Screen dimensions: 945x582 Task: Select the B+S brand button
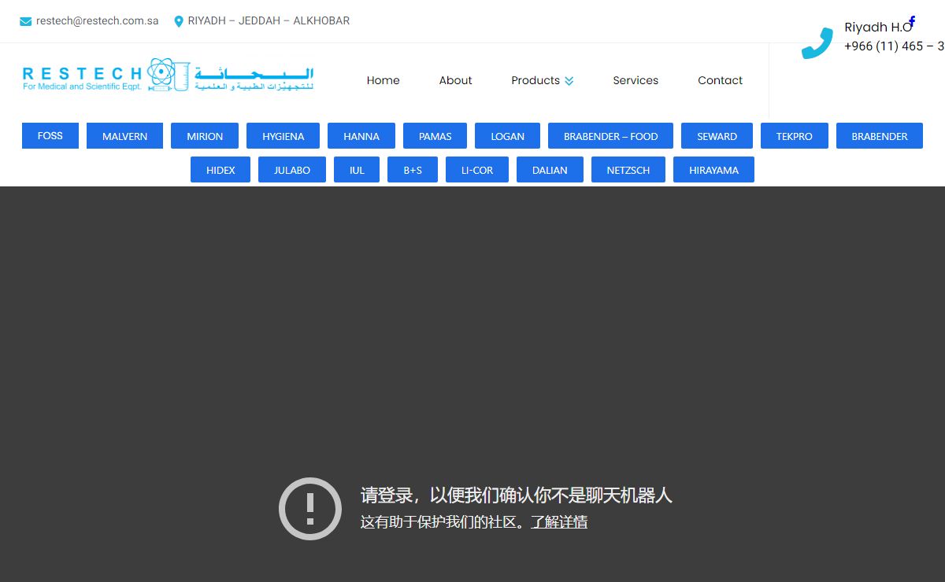(x=413, y=169)
